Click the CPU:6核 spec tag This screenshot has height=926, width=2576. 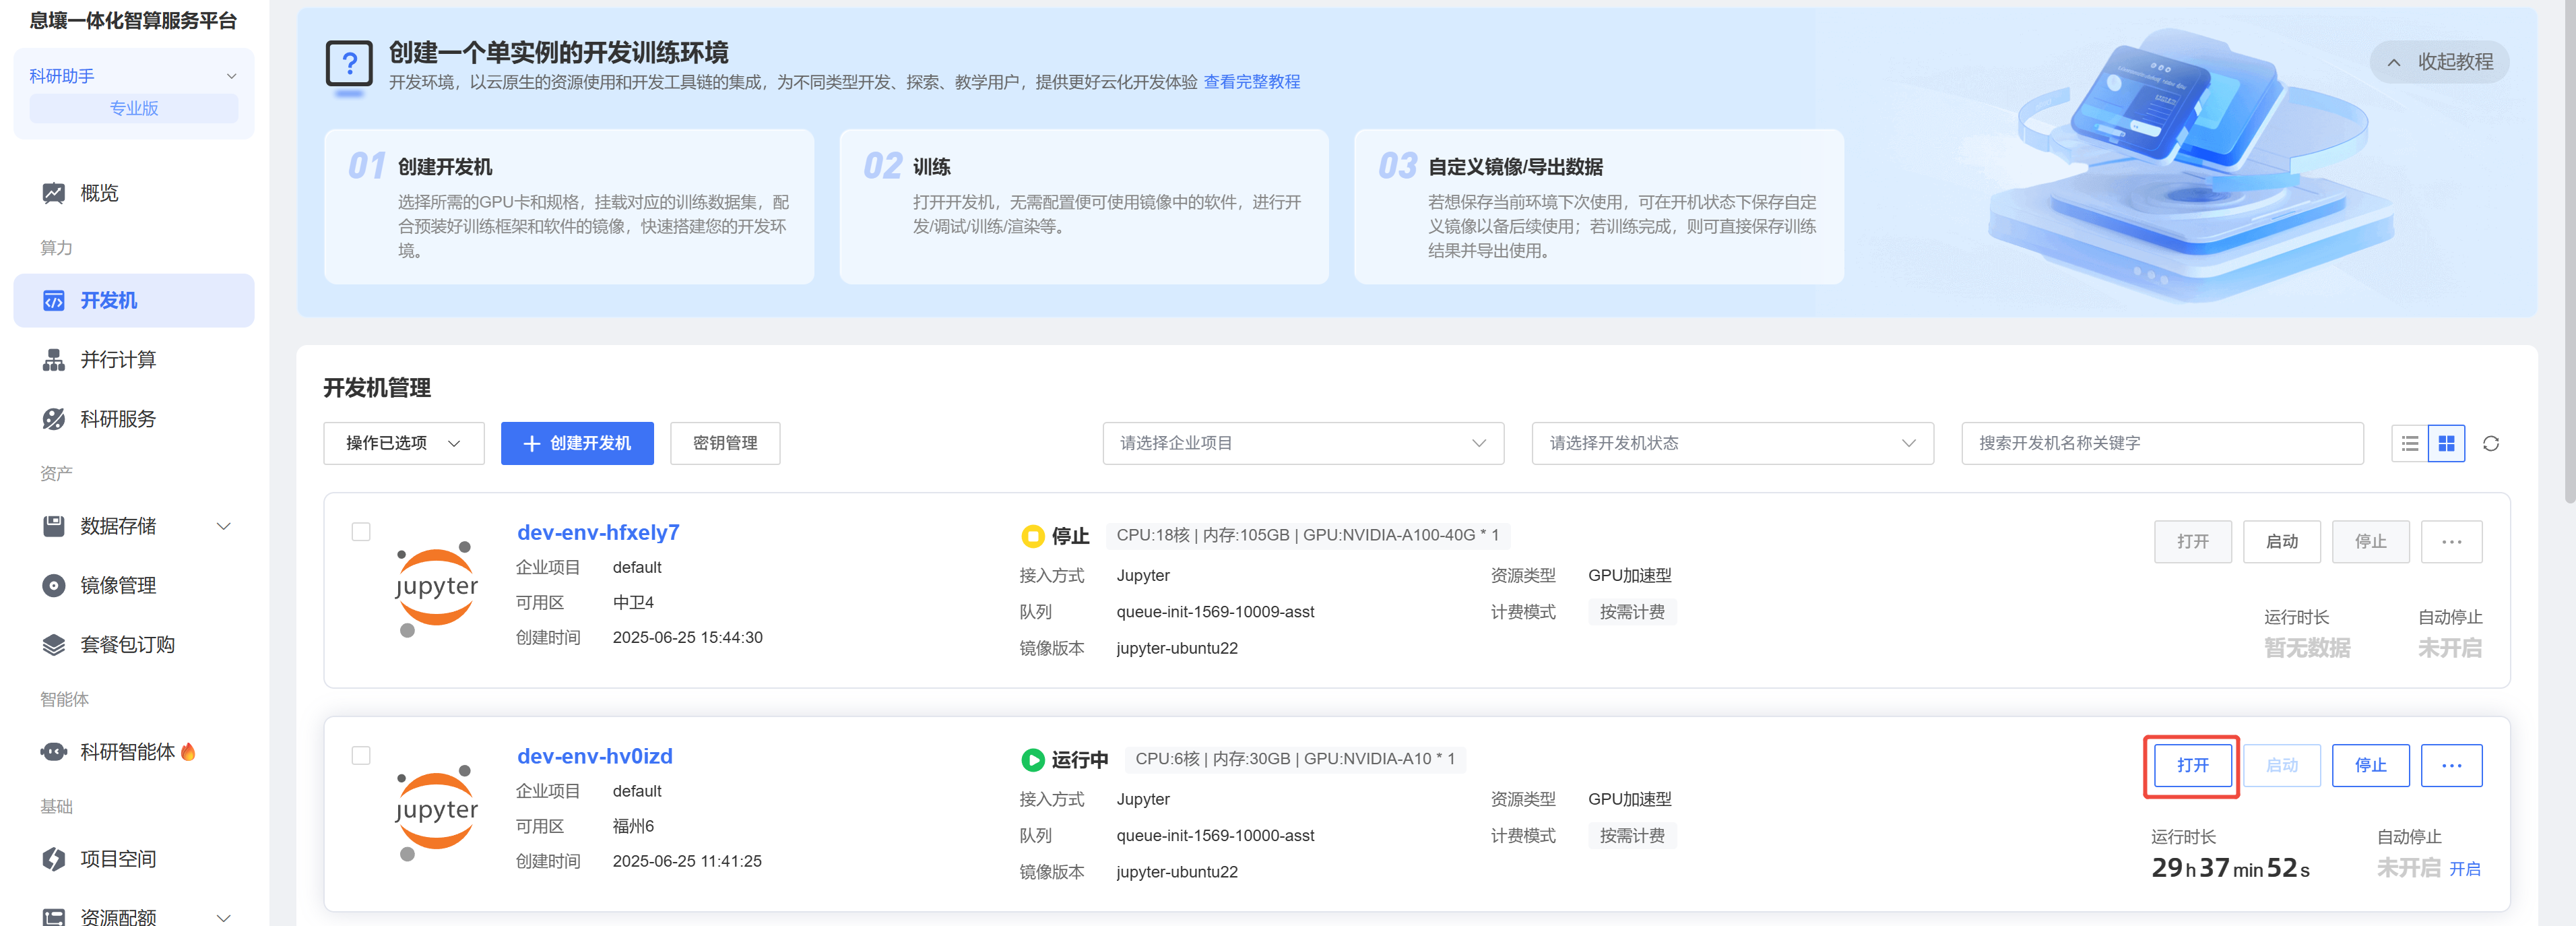click(x=1295, y=760)
